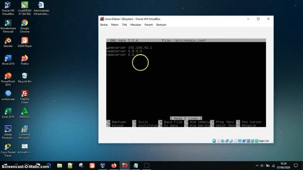The image size is (303, 170).
Task: Open the Action Center notifications
Action: coord(295,166)
